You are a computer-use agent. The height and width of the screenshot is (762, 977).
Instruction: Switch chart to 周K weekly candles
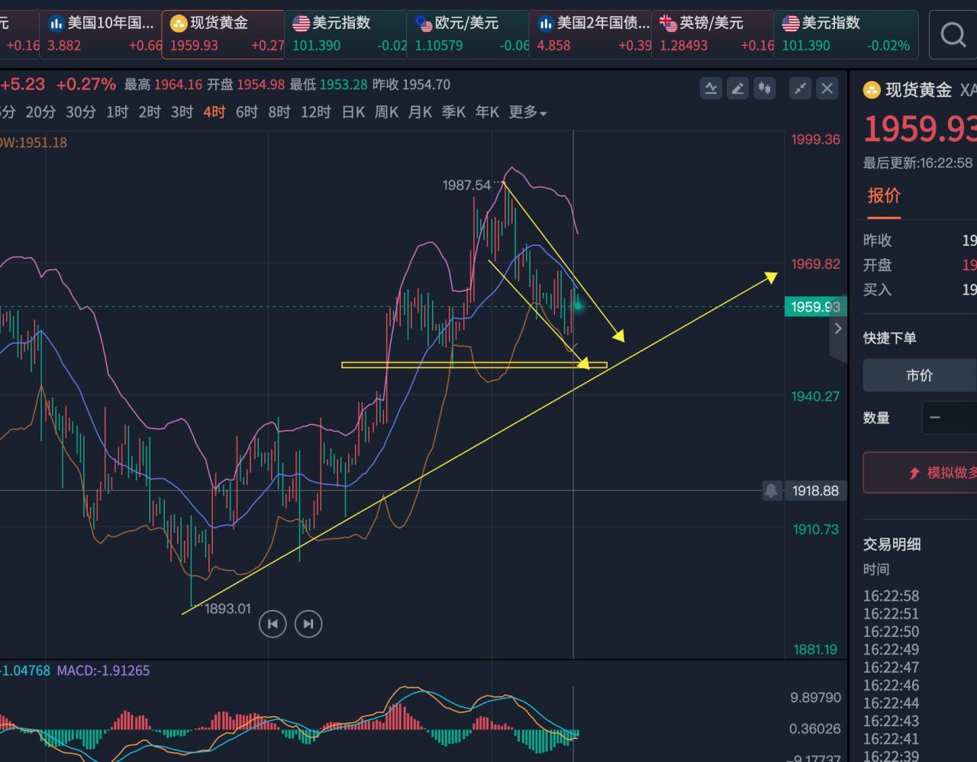tap(387, 112)
